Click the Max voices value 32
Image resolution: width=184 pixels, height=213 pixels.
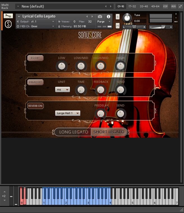tap(90, 21)
